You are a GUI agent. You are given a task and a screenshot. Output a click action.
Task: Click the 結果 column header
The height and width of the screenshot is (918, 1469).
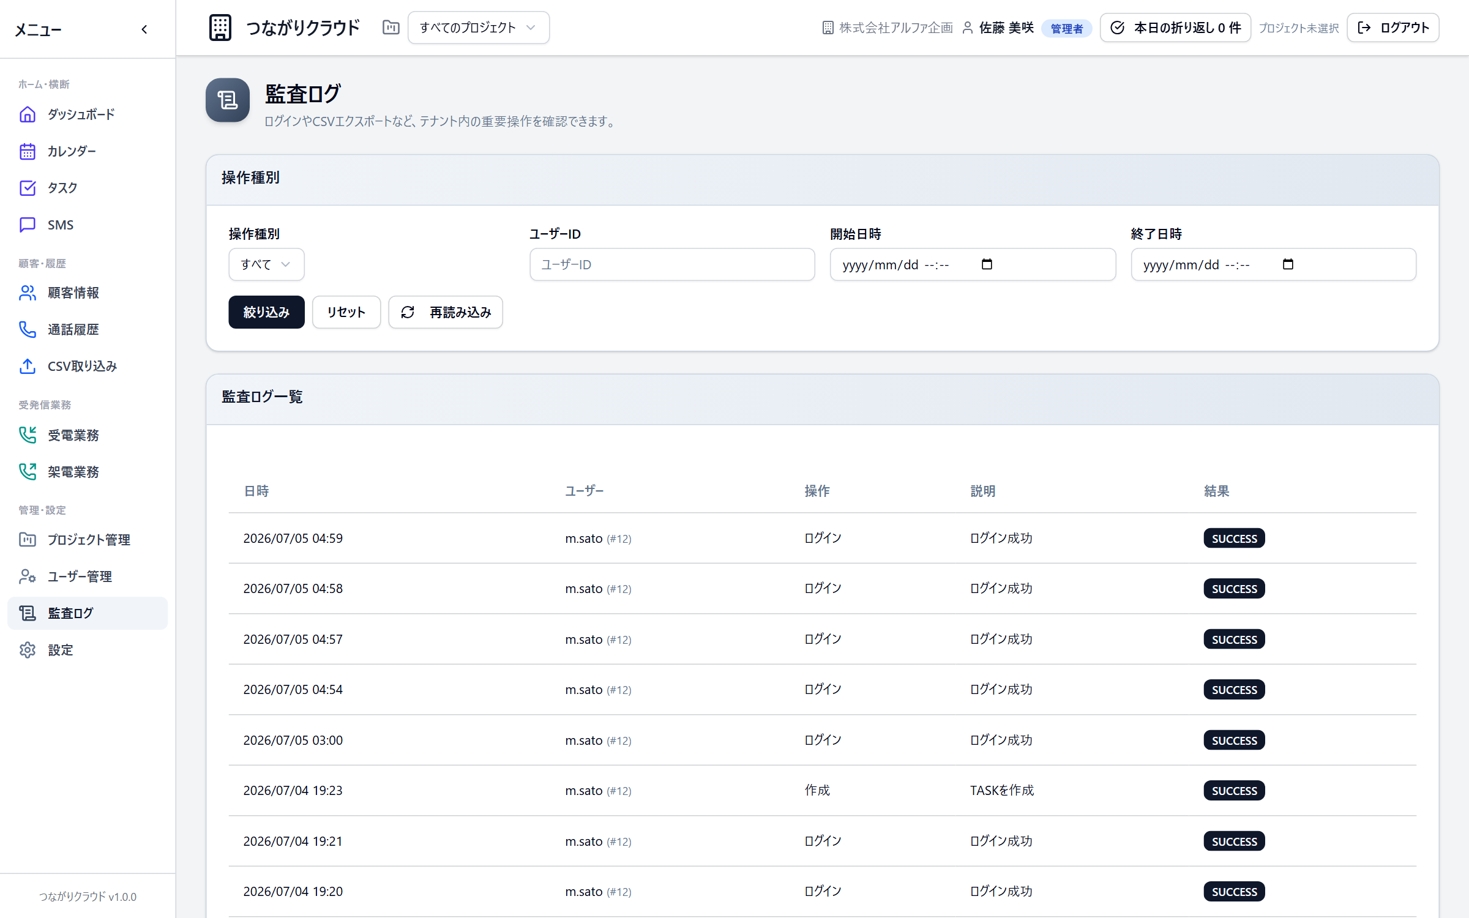click(x=1216, y=491)
